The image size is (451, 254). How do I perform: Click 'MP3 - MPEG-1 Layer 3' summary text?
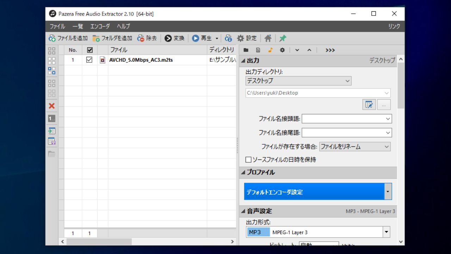[370, 211]
